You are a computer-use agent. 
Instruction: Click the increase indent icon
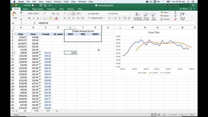[82, 18]
